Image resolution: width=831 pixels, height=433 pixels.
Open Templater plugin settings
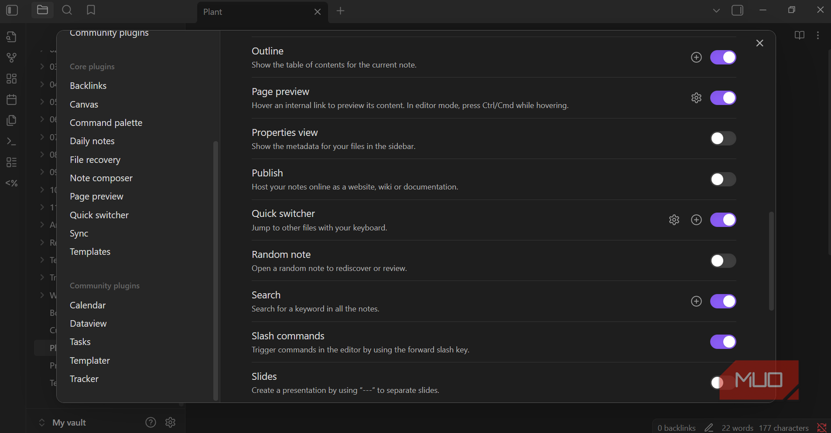pyautogui.click(x=90, y=361)
